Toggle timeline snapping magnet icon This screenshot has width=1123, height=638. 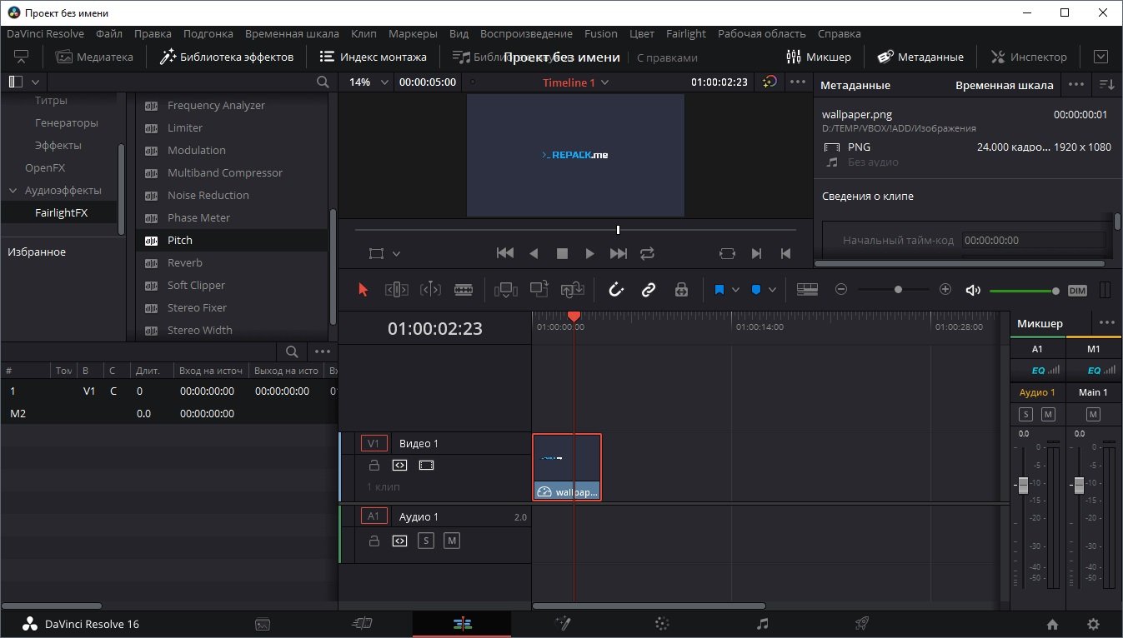tap(616, 290)
